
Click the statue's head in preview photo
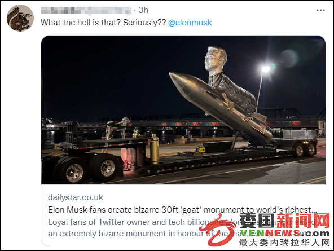click(215, 59)
